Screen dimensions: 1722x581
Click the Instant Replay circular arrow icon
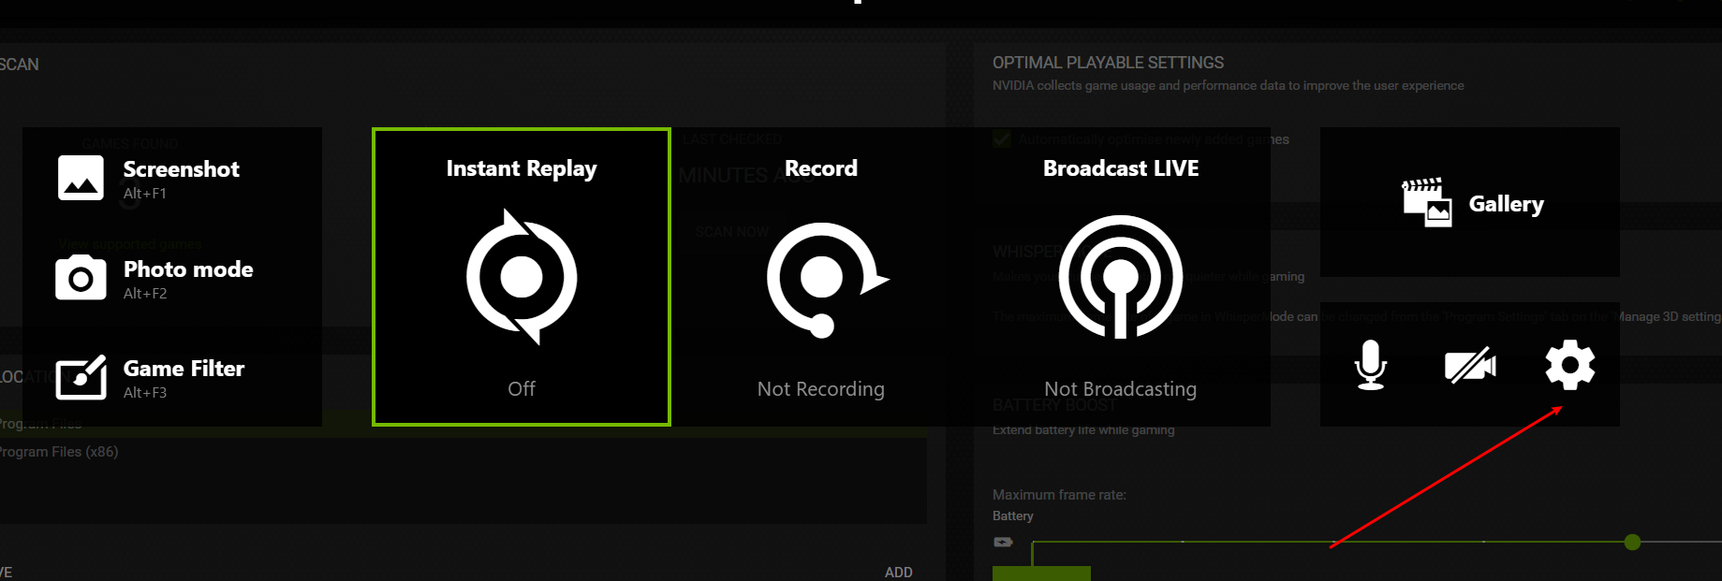coord(522,277)
